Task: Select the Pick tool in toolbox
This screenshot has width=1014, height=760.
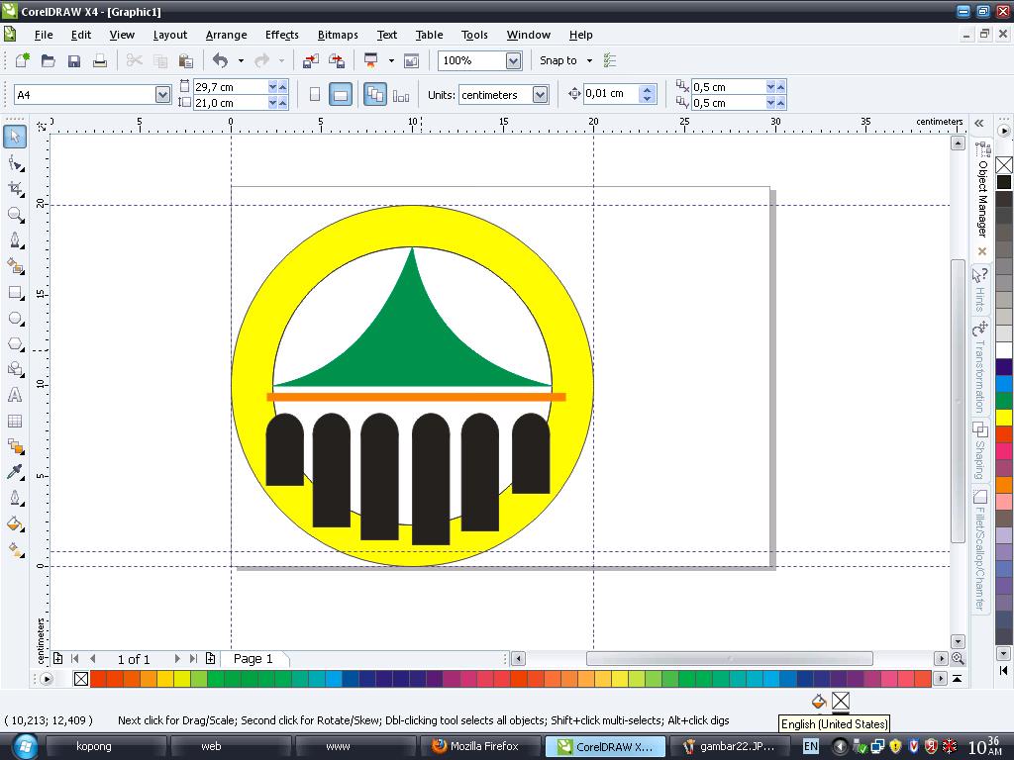Action: [15, 137]
